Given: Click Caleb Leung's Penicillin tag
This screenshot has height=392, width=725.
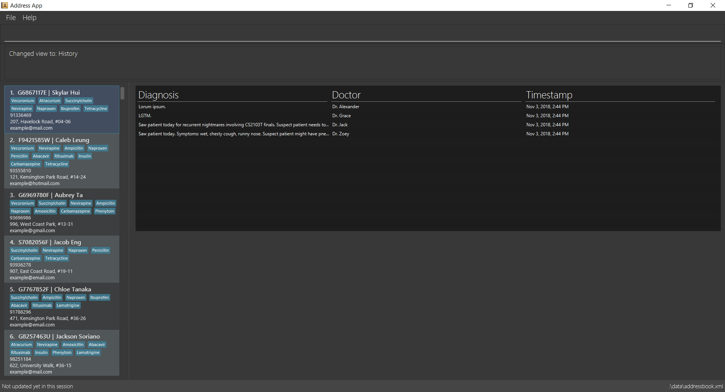Looking at the screenshot, I should pyautogui.click(x=19, y=156).
